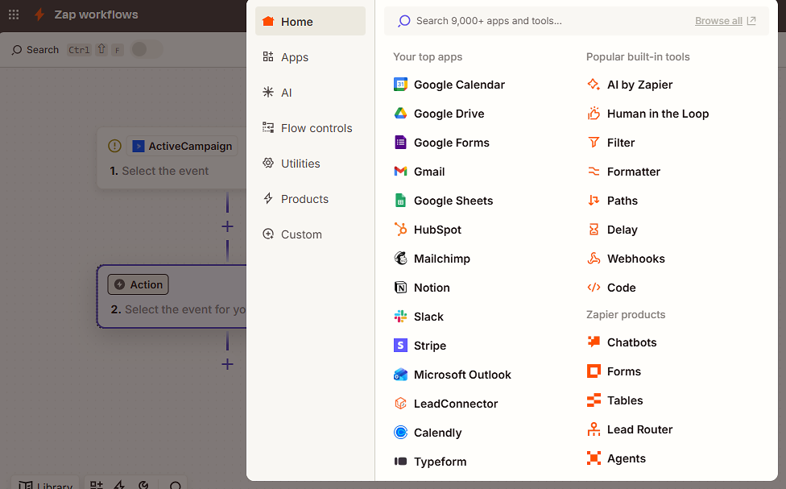Screen dimensions: 786x489
Task: Select the Microsoft Outlook icon
Action: click(400, 375)
